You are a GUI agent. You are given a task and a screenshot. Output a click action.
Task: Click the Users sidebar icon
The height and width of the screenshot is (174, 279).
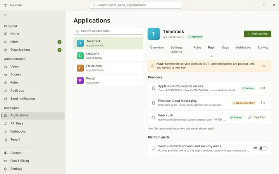point(6,67)
